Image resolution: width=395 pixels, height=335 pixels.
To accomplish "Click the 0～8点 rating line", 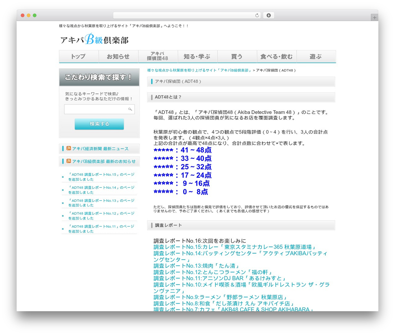I will point(181,192).
